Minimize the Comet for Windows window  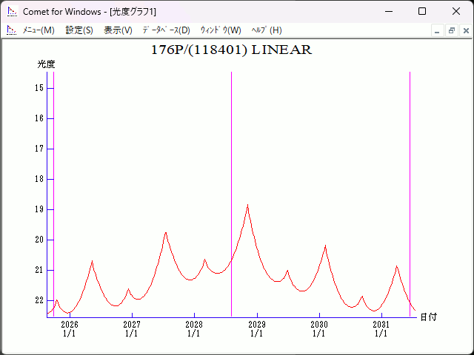pyautogui.click(x=388, y=11)
